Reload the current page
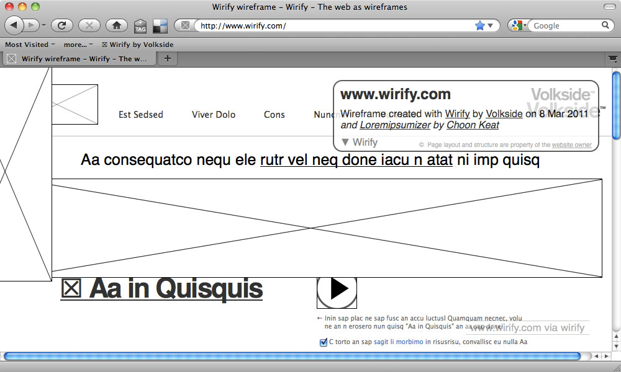Viewport: 621px width, 372px height. point(62,25)
